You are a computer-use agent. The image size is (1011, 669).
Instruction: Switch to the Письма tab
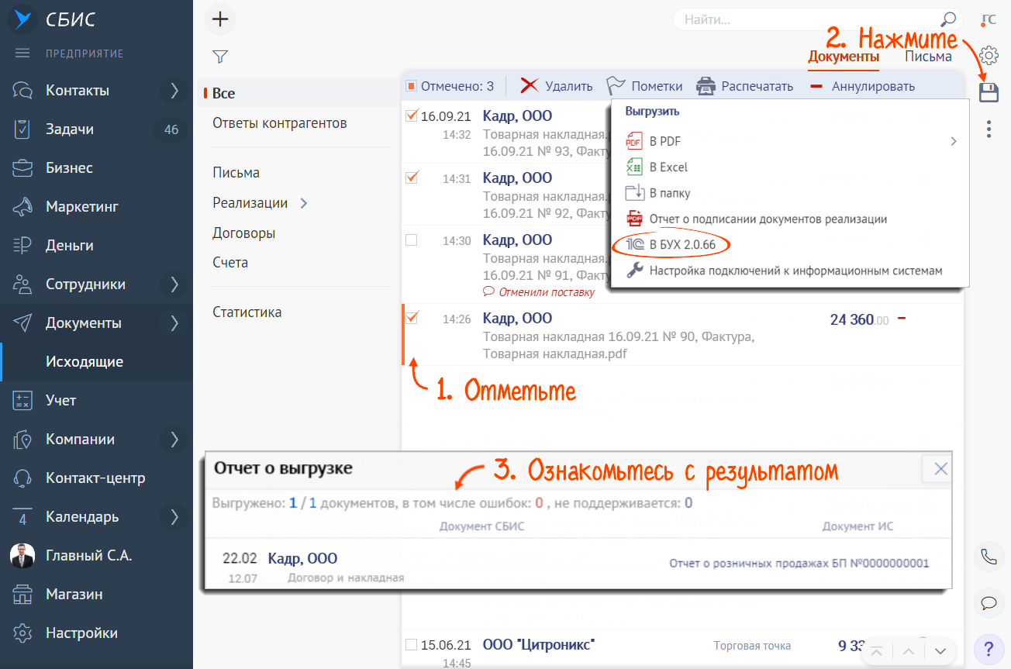(928, 56)
